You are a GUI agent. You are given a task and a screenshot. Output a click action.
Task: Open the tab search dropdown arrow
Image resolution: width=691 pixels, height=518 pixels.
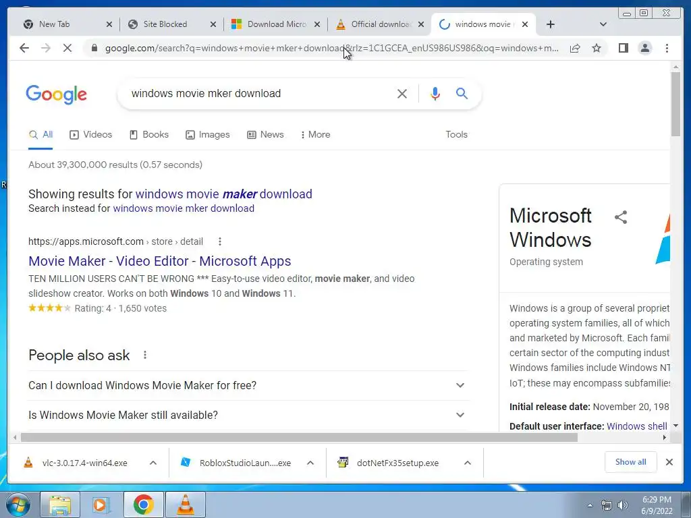coord(603,24)
